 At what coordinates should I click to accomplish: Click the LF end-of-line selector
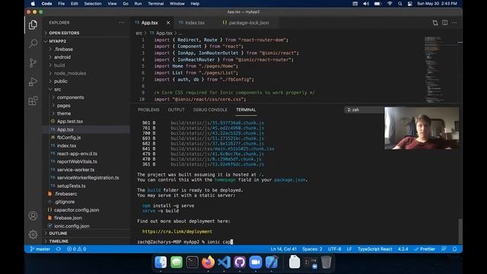click(349, 249)
